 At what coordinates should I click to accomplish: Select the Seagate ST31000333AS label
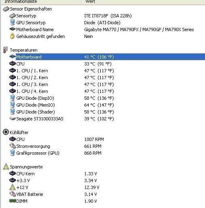pyautogui.click(x=40, y=119)
